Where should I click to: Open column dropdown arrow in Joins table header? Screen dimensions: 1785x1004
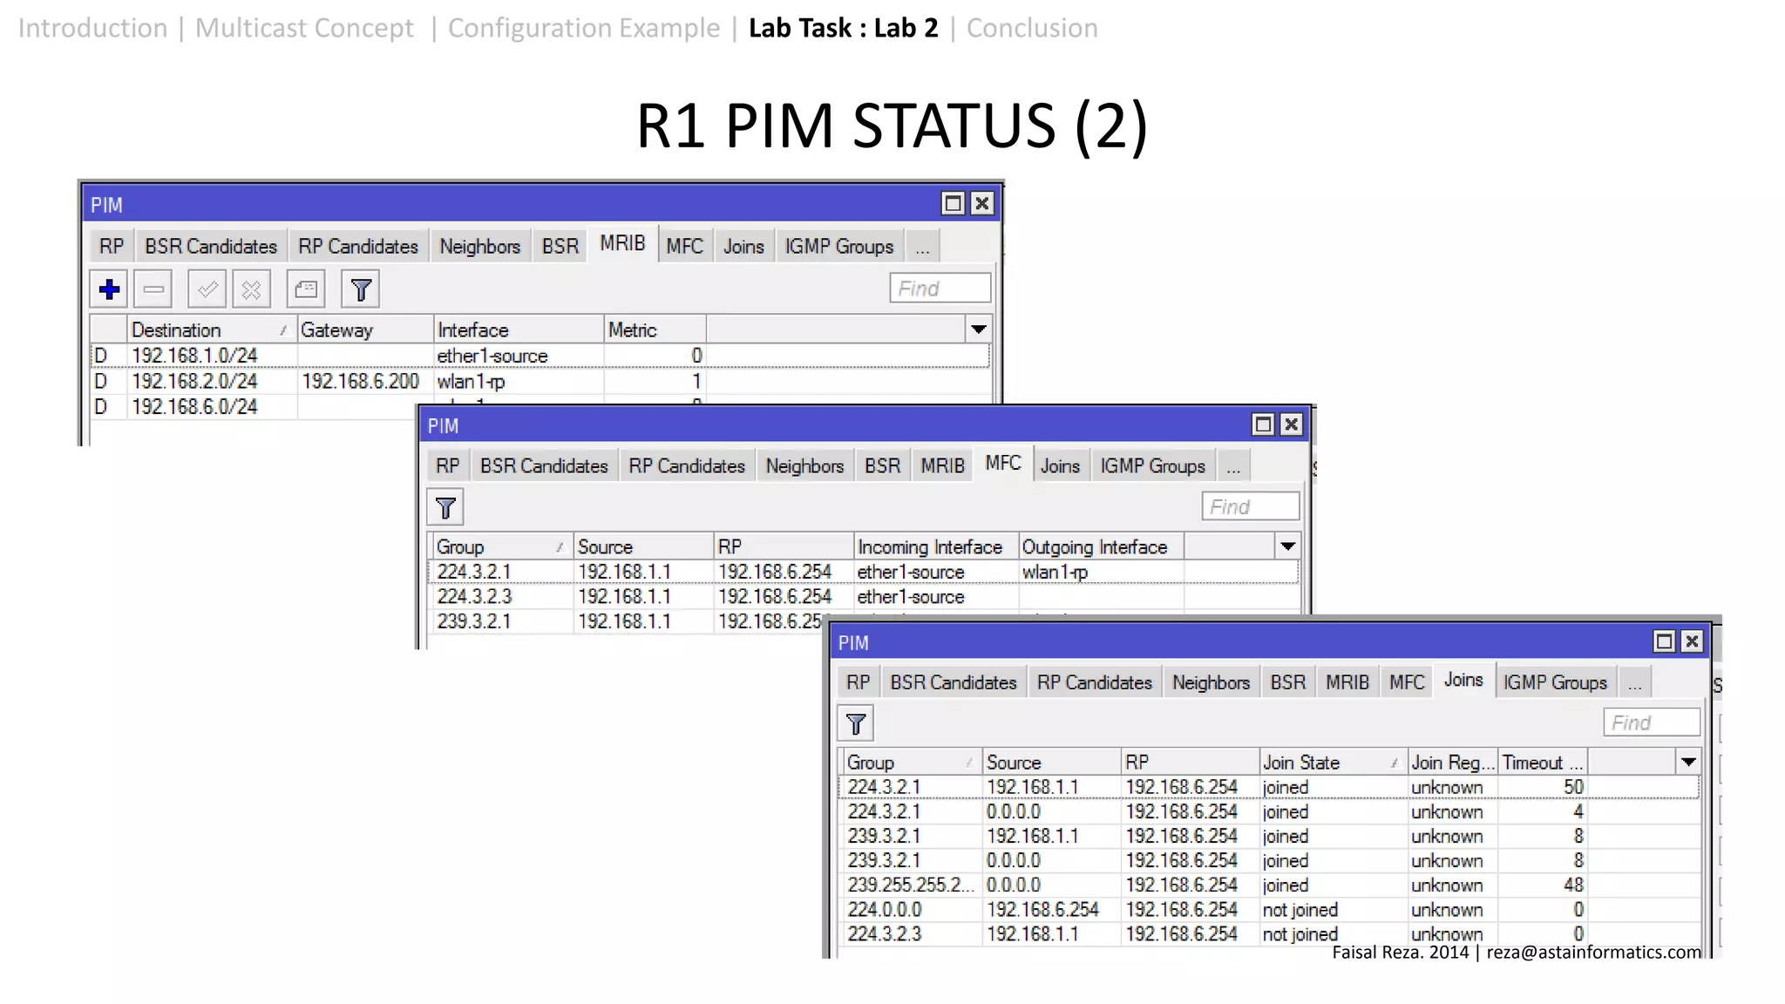click(x=1688, y=762)
